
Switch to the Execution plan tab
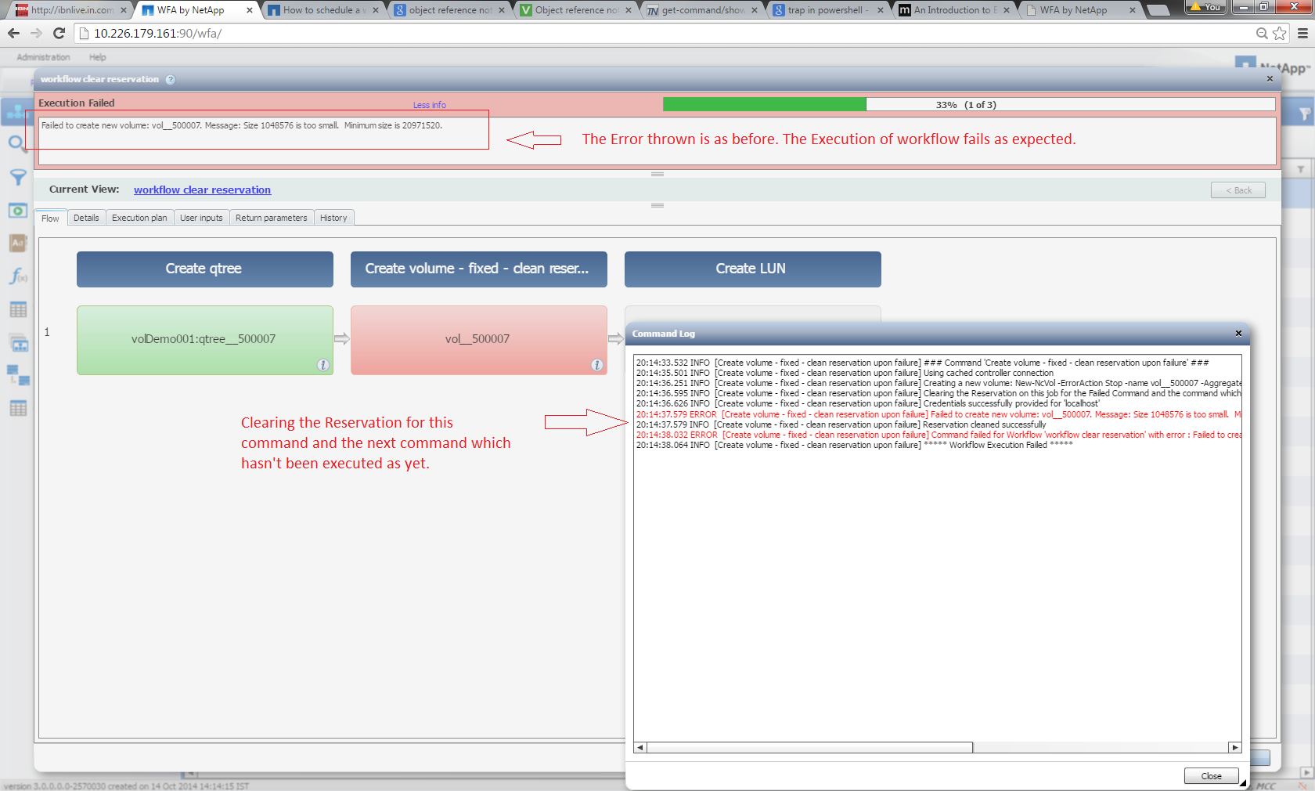(x=139, y=218)
